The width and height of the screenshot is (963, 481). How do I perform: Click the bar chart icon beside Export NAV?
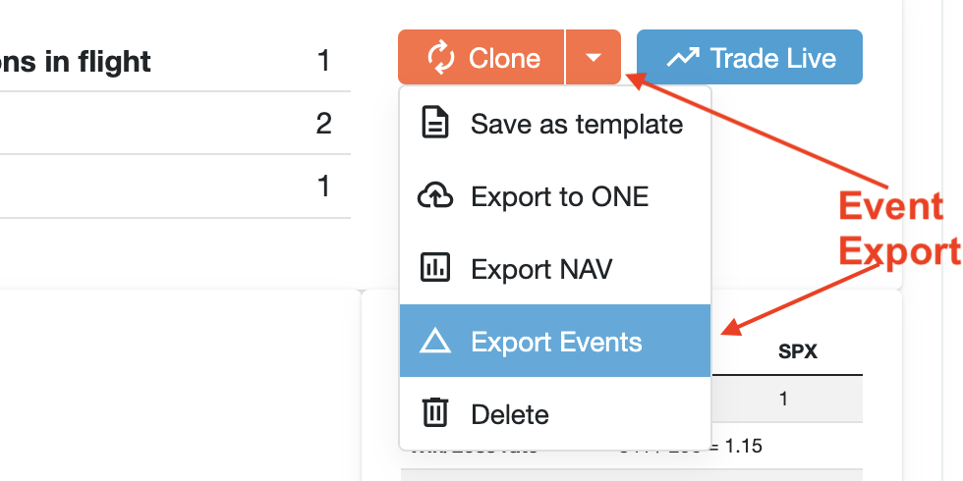(434, 268)
